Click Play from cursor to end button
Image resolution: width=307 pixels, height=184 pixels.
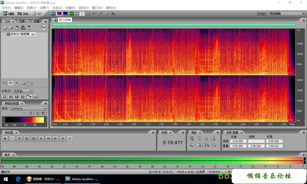(27, 138)
